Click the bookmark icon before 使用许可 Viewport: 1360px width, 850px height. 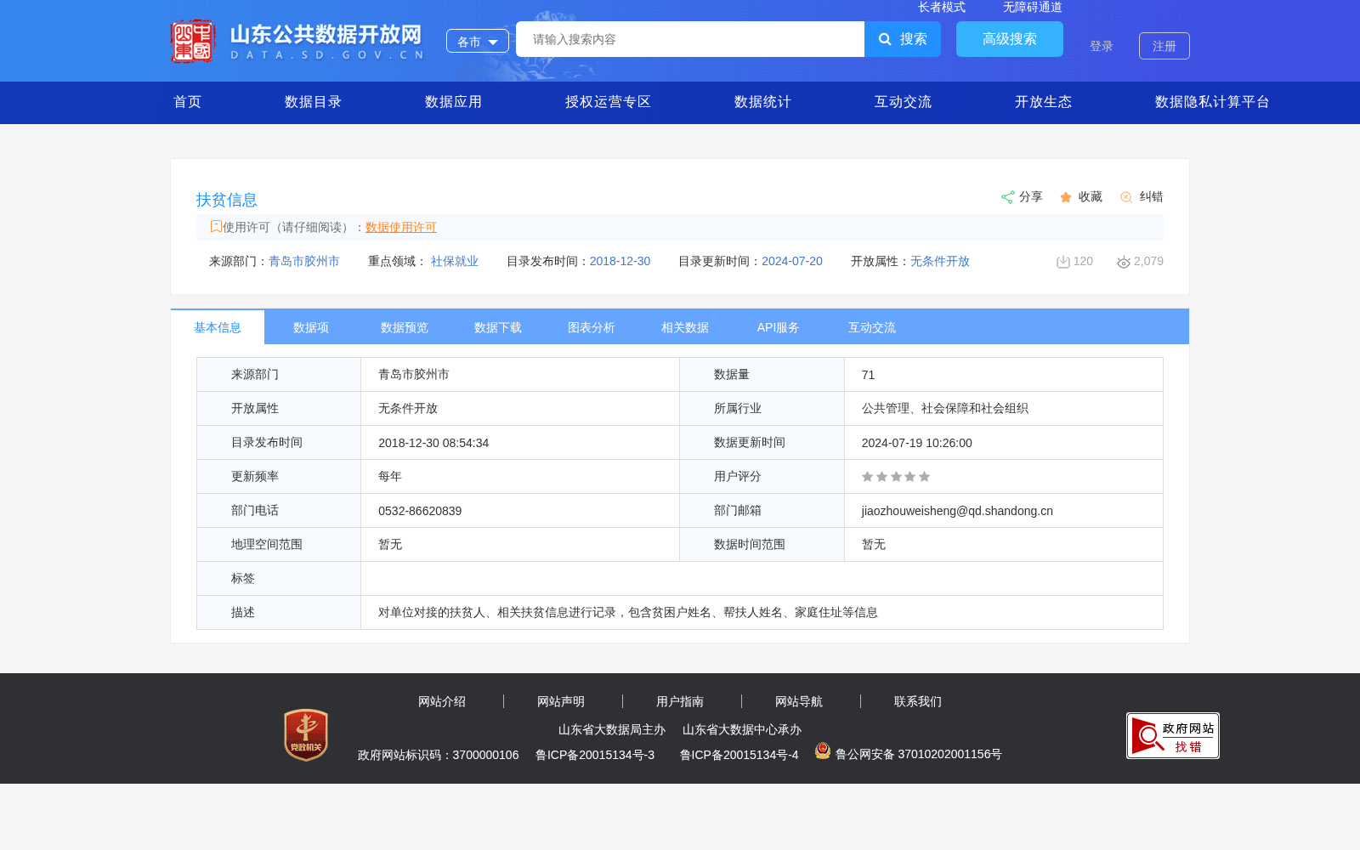(216, 226)
